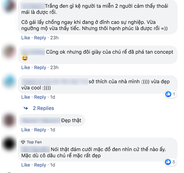
Task: Like the 'Trắng đen gì kệ' comment
Action: coord(26,38)
